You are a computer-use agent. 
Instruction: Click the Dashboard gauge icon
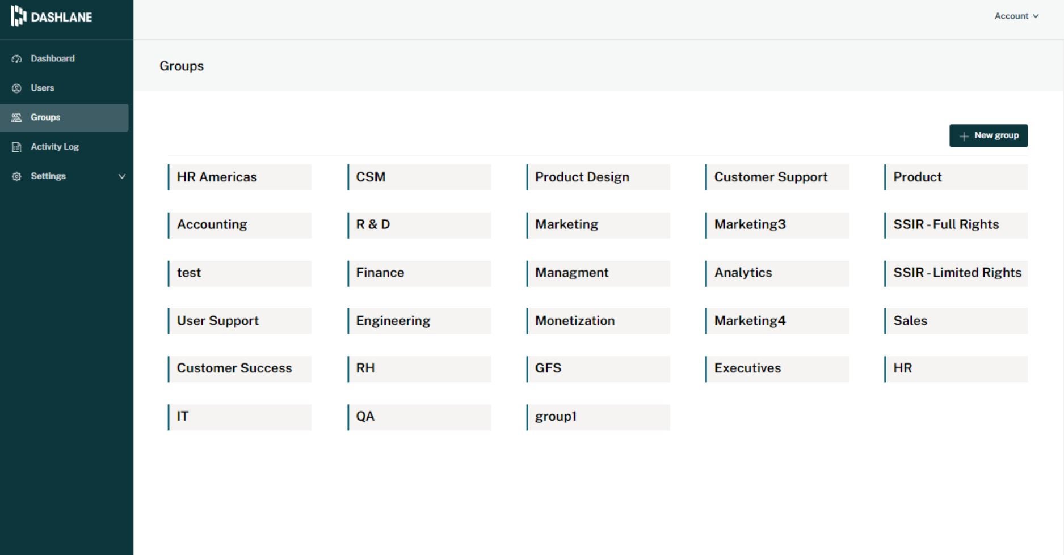click(x=16, y=59)
